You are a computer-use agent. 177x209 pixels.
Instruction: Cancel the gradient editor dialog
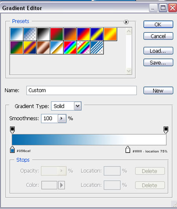[x=158, y=36]
